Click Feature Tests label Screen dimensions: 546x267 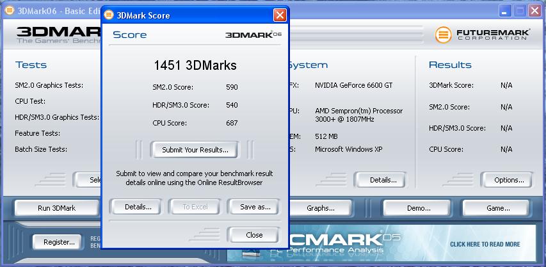pos(37,133)
